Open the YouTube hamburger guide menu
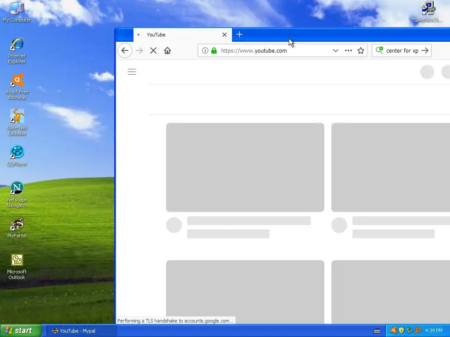450x337 pixels. pos(132,72)
